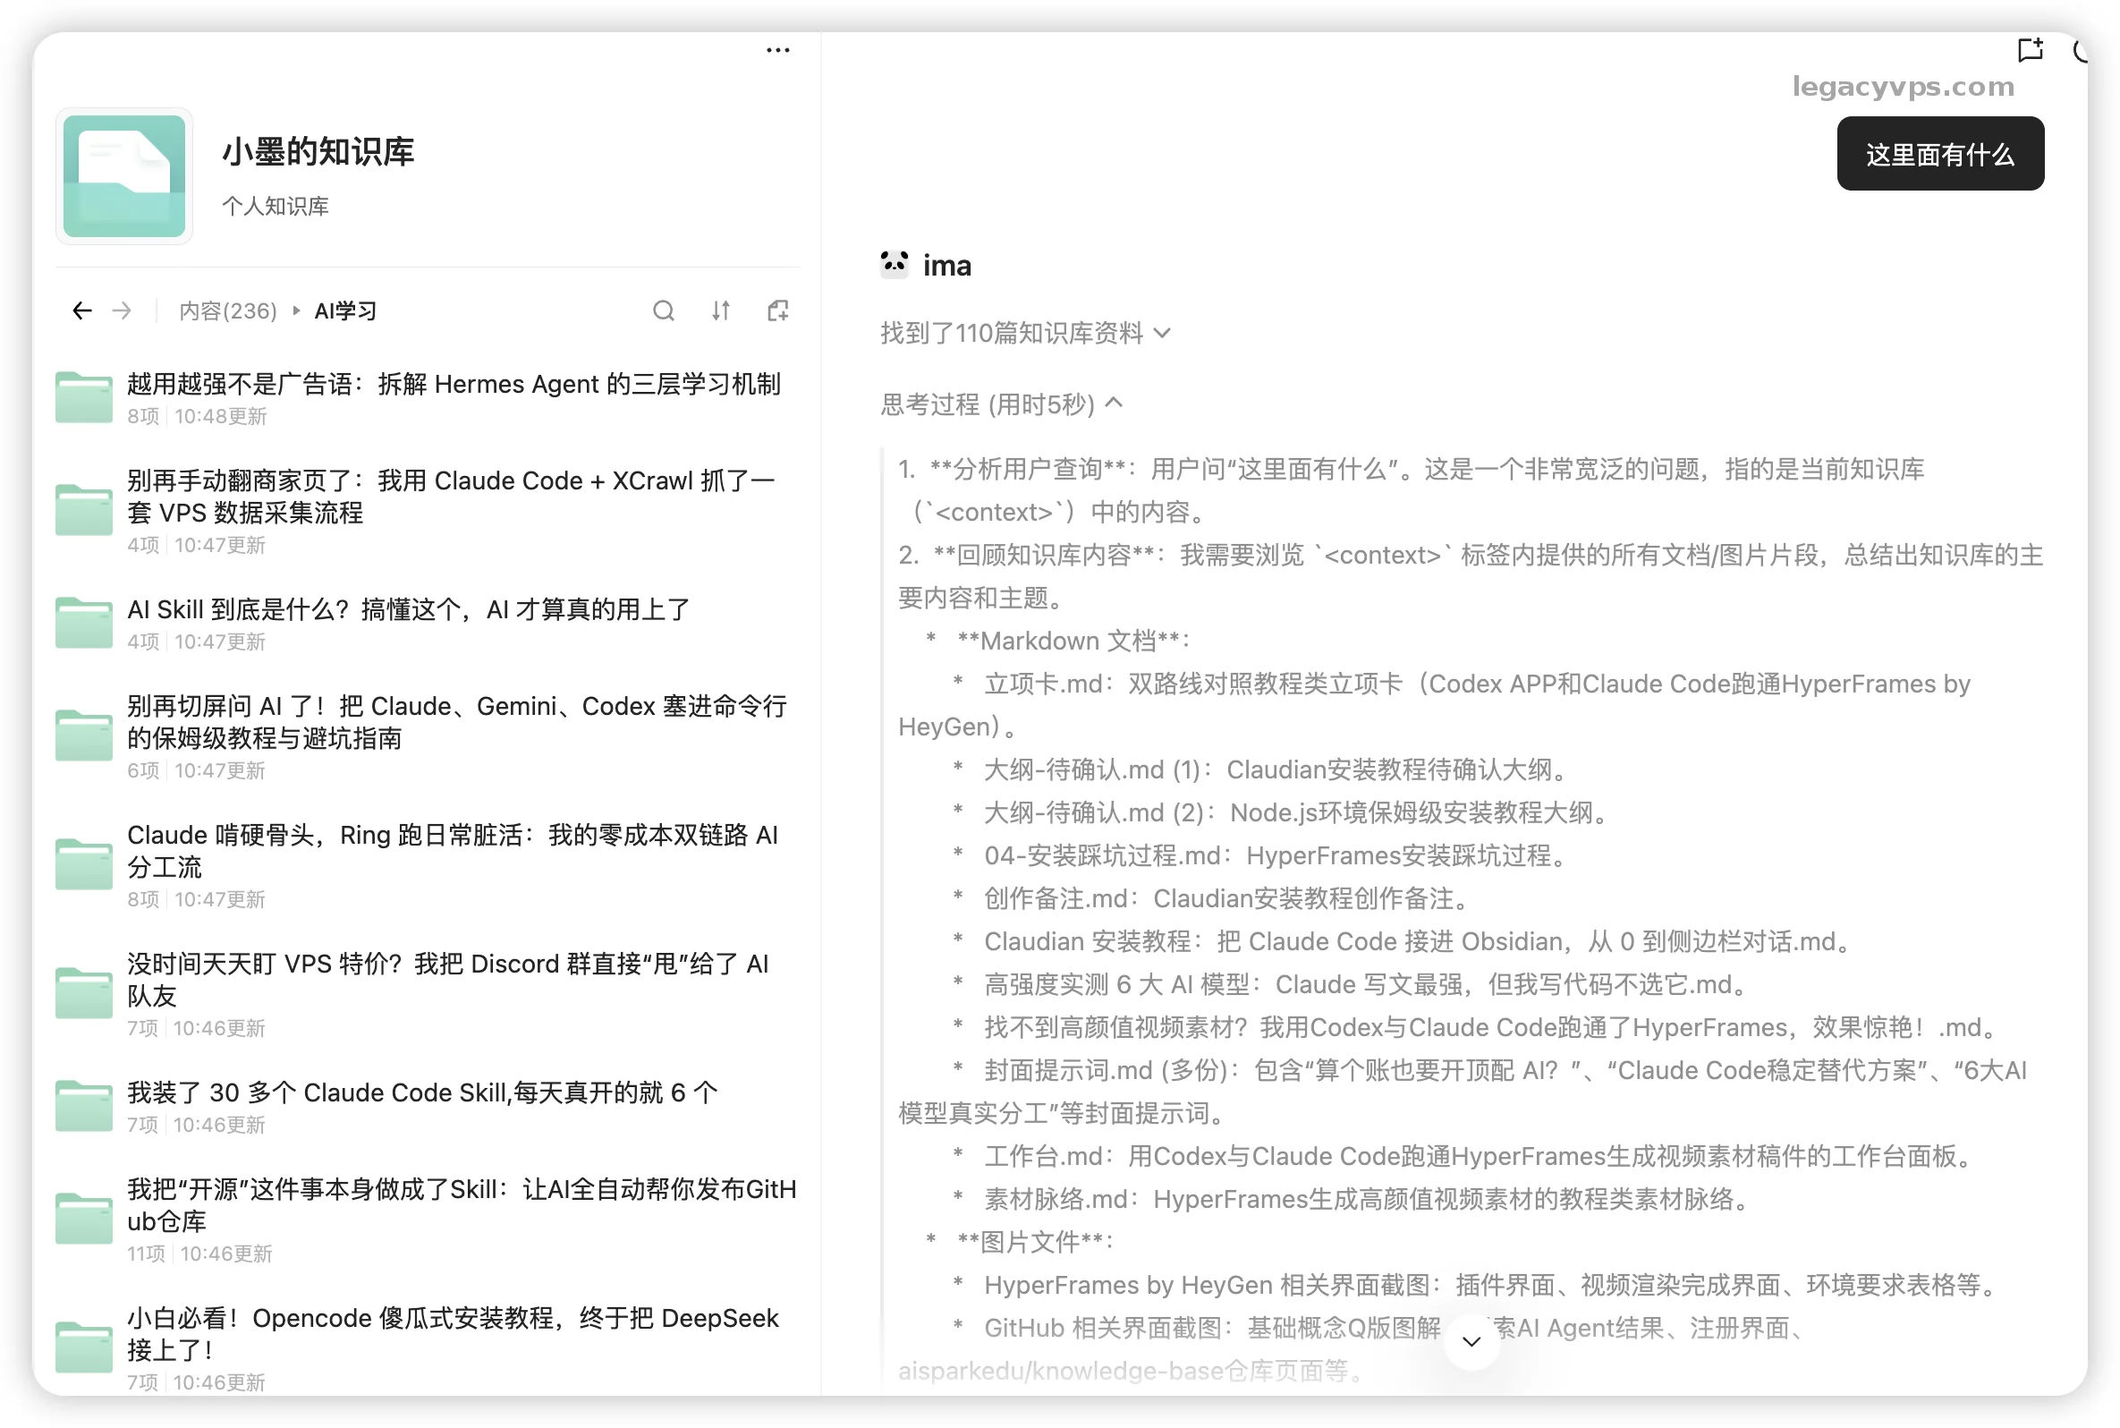Click the line mentioning 立项卡.md
Viewport: 2120px width, 1428px height.
click(1435, 706)
